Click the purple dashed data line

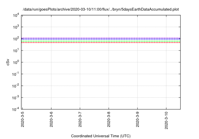pos(101,38)
